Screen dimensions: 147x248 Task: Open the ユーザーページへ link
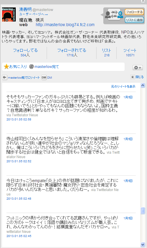tap(33, 14)
